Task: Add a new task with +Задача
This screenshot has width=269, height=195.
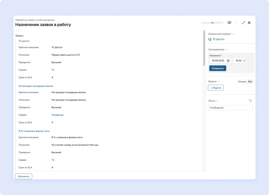Action: coord(216,88)
